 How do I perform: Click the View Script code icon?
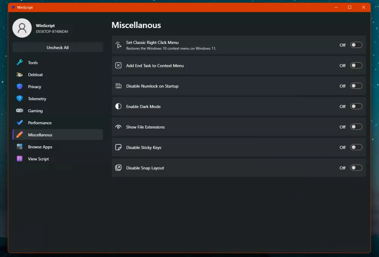(20, 159)
